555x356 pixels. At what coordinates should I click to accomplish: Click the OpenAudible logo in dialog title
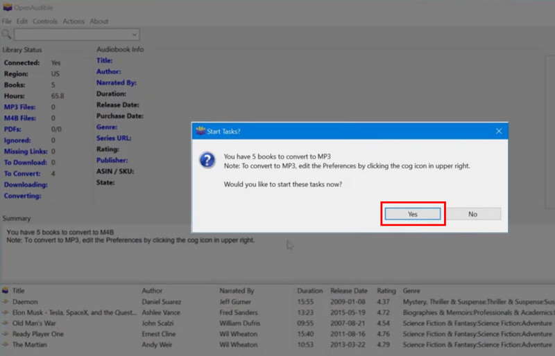point(200,131)
